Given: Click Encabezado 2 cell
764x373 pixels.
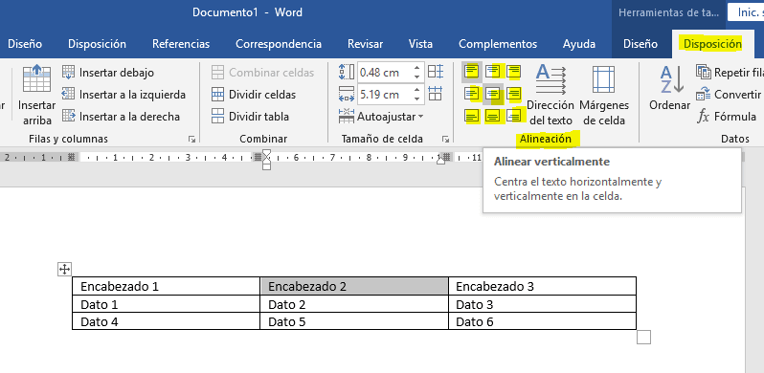Looking at the screenshot, I should click(x=354, y=286).
